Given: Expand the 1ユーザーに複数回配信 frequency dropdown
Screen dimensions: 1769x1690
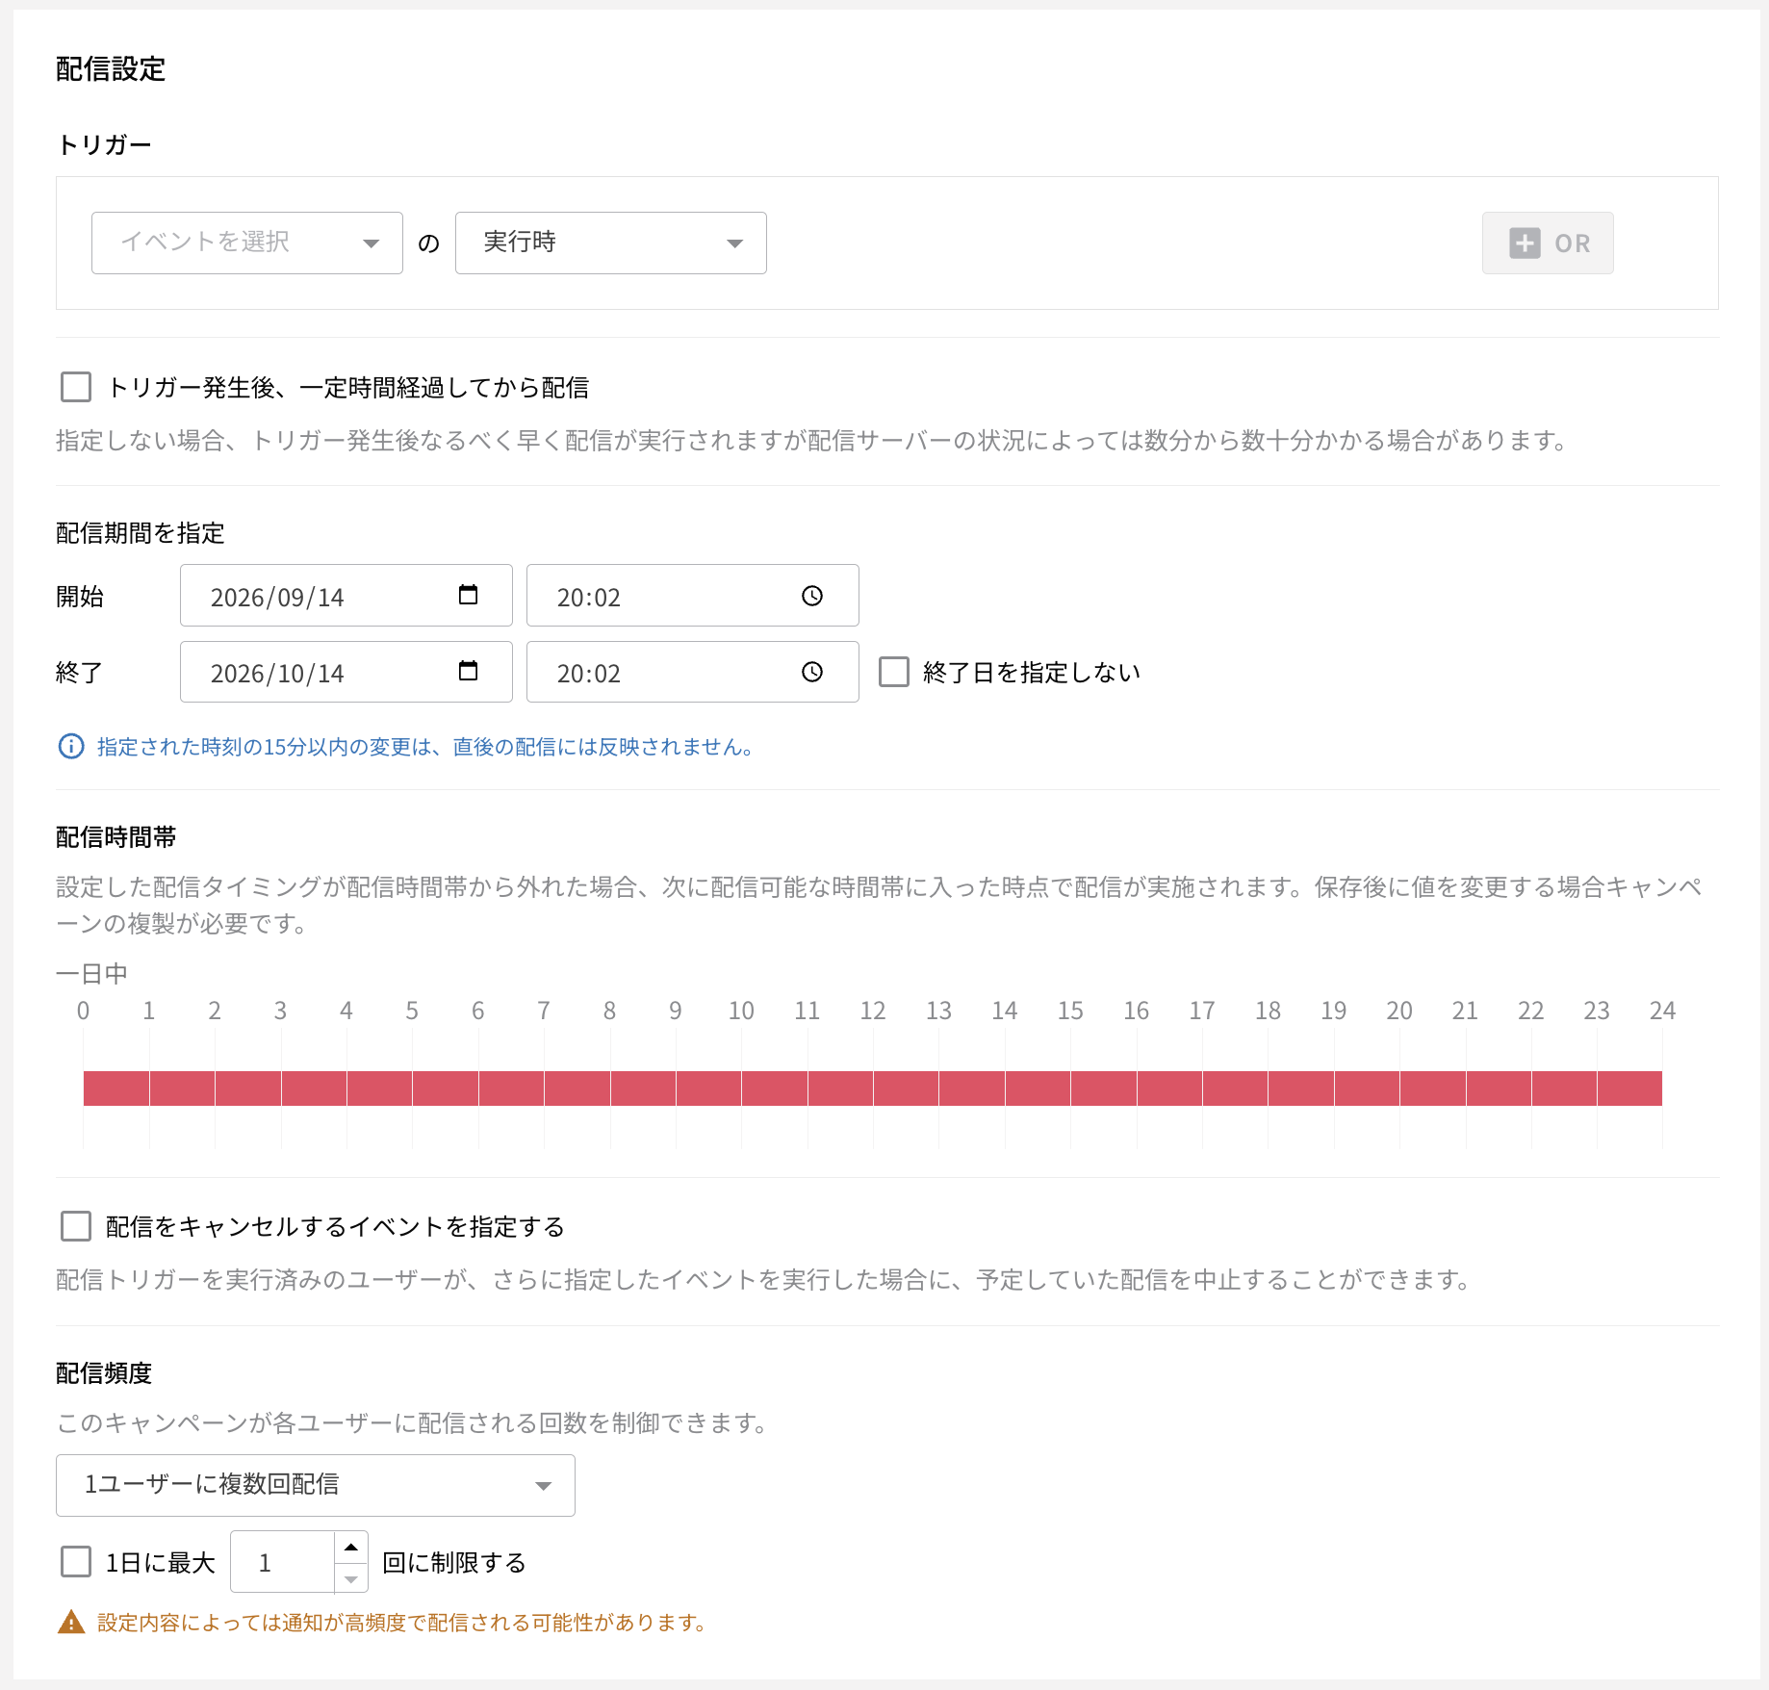Looking at the screenshot, I should 316,1485.
